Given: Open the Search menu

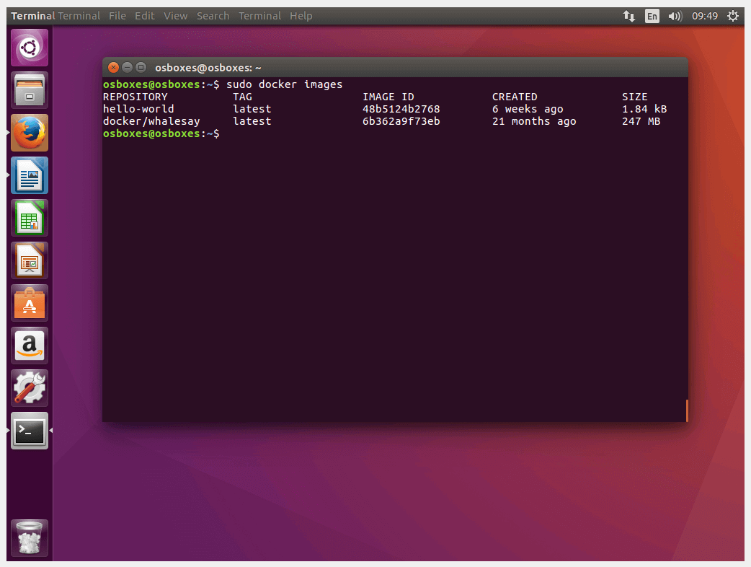Looking at the screenshot, I should (213, 16).
